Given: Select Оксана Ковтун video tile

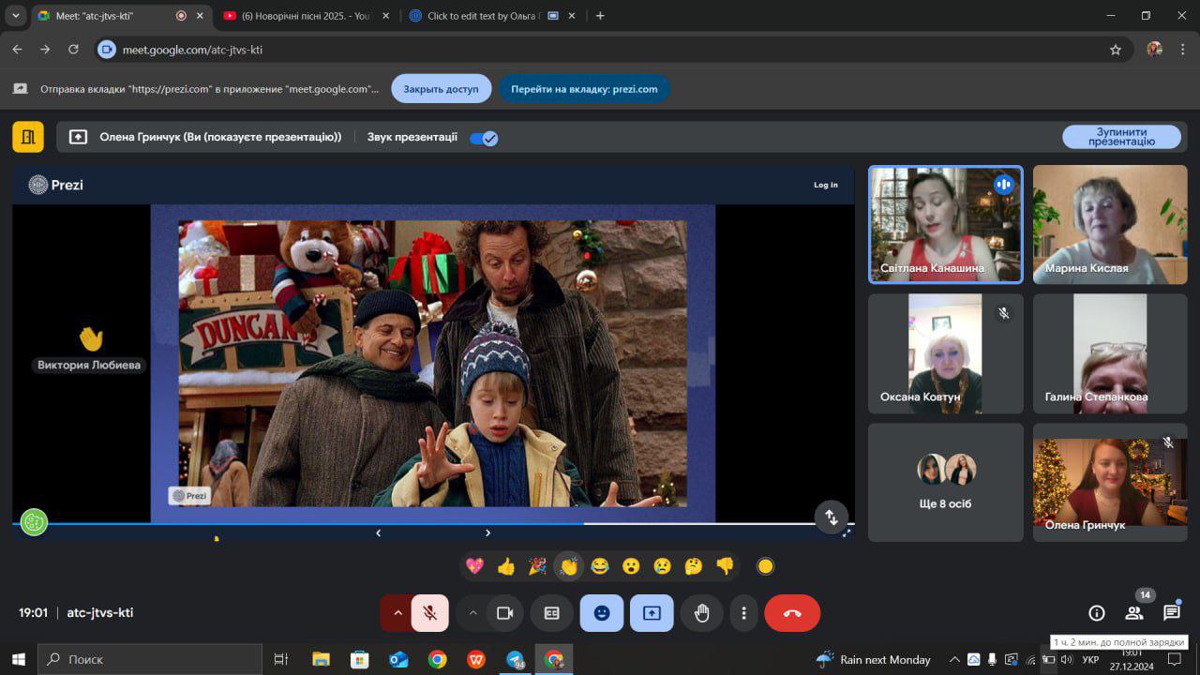Looking at the screenshot, I should point(945,353).
